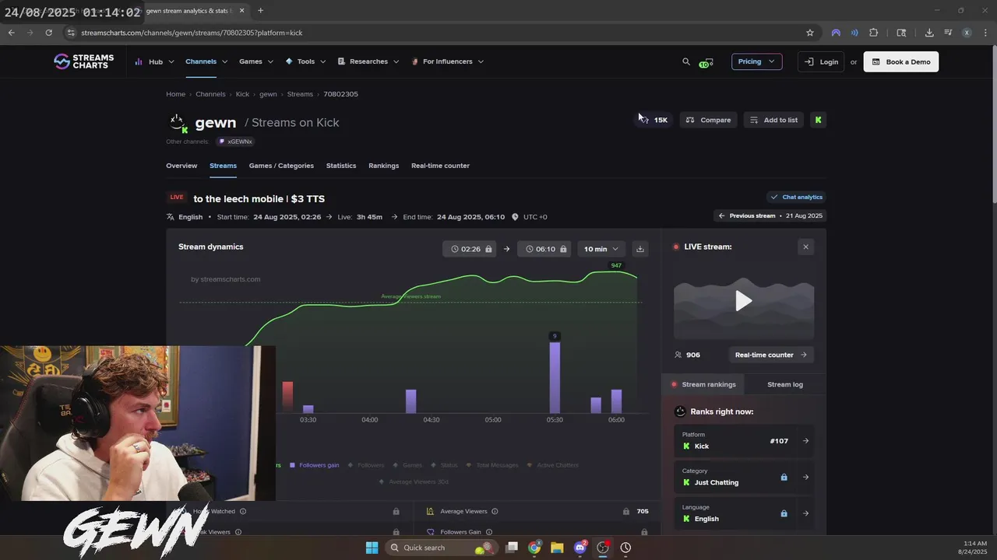The height and width of the screenshot is (560, 997).
Task: Open the Statistics tab
Action: [x=341, y=166]
